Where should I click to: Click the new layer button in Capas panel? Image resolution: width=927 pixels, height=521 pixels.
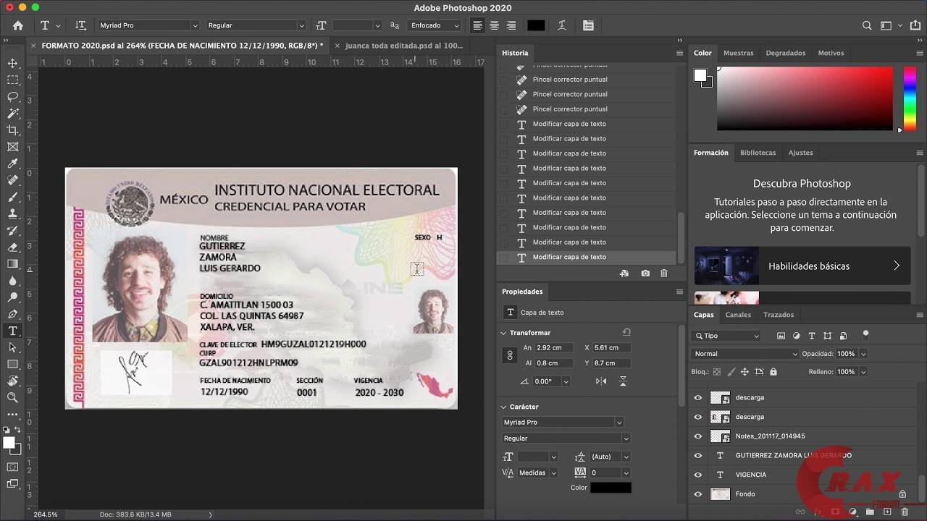(x=887, y=512)
